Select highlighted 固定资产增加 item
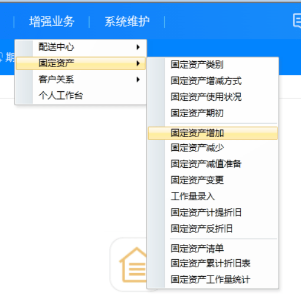Image resolution: width=301 pixels, height=295 pixels. click(213, 133)
